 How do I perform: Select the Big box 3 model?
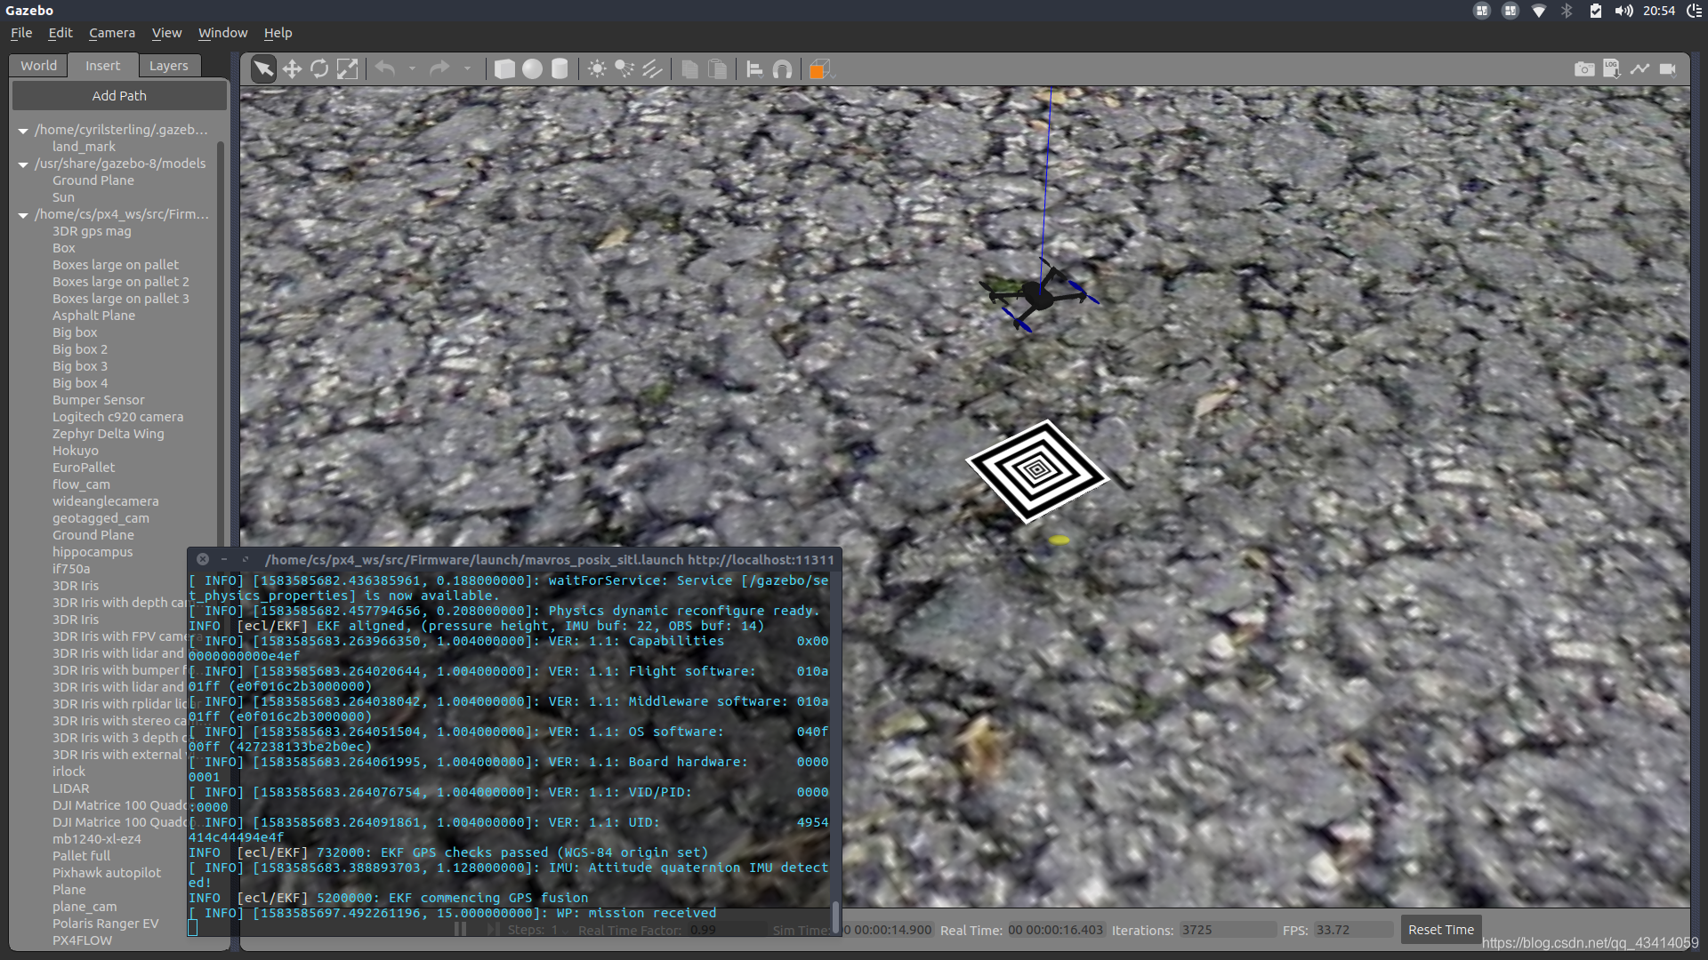(x=80, y=366)
